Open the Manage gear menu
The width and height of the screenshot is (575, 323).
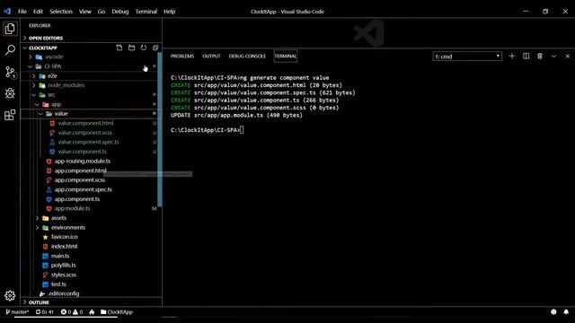pos(10,295)
